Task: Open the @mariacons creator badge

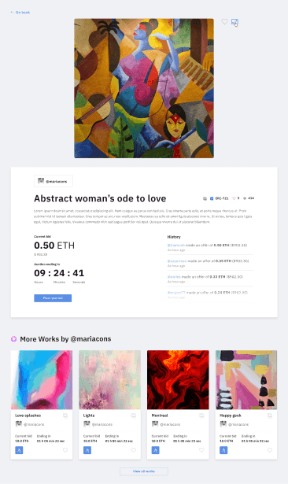Action: point(54,181)
